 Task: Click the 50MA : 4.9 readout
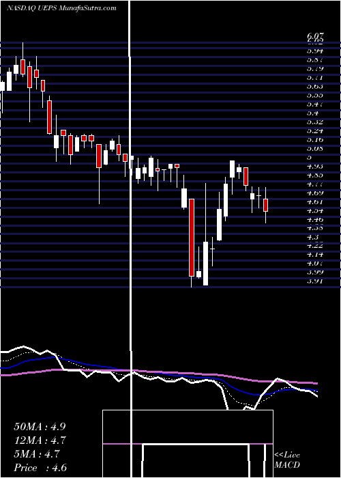[x=40, y=427]
